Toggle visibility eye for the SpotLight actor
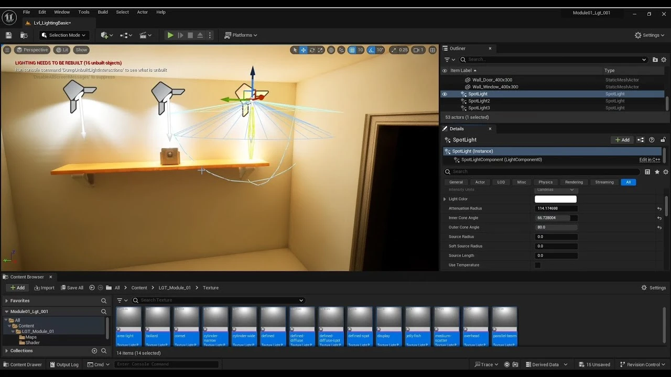 click(x=445, y=94)
